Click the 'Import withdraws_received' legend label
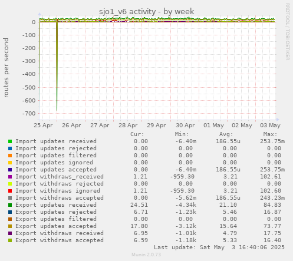This screenshot has width=293, height=261. pos(60,177)
